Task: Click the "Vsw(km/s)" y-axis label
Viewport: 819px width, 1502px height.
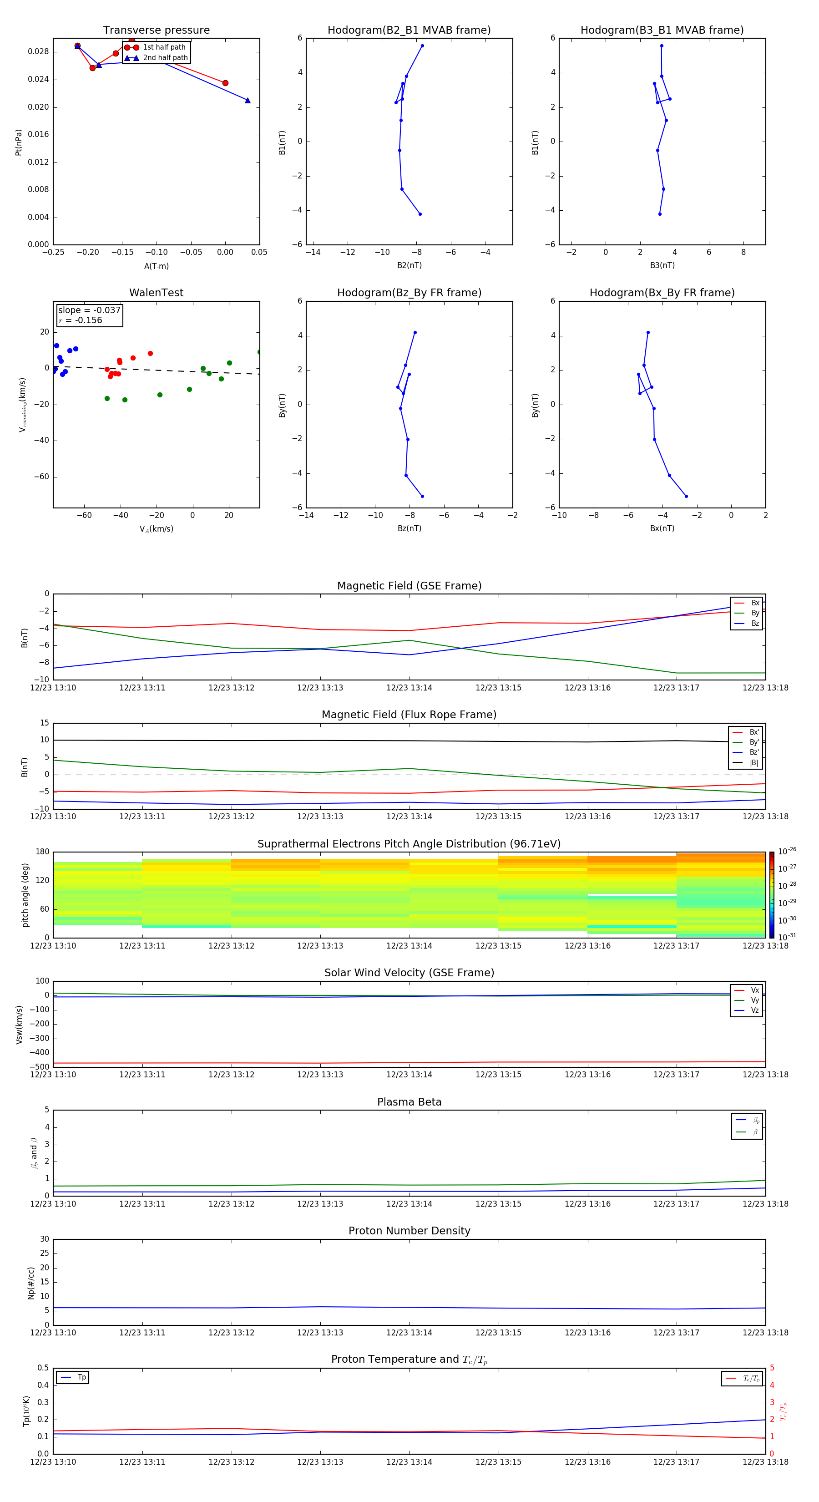Action: pyautogui.click(x=19, y=1025)
